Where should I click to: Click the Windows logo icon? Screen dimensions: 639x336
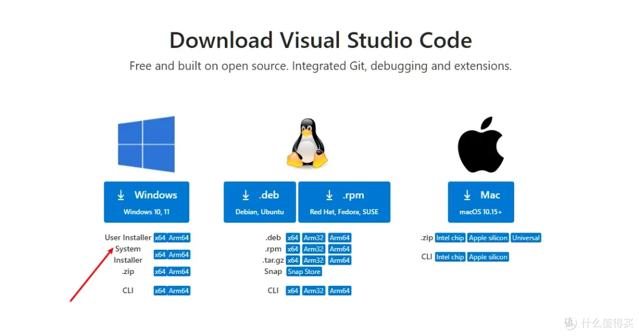coord(146,144)
